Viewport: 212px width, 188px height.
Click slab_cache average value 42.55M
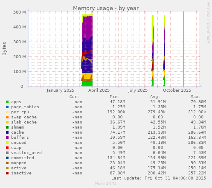point(158,122)
